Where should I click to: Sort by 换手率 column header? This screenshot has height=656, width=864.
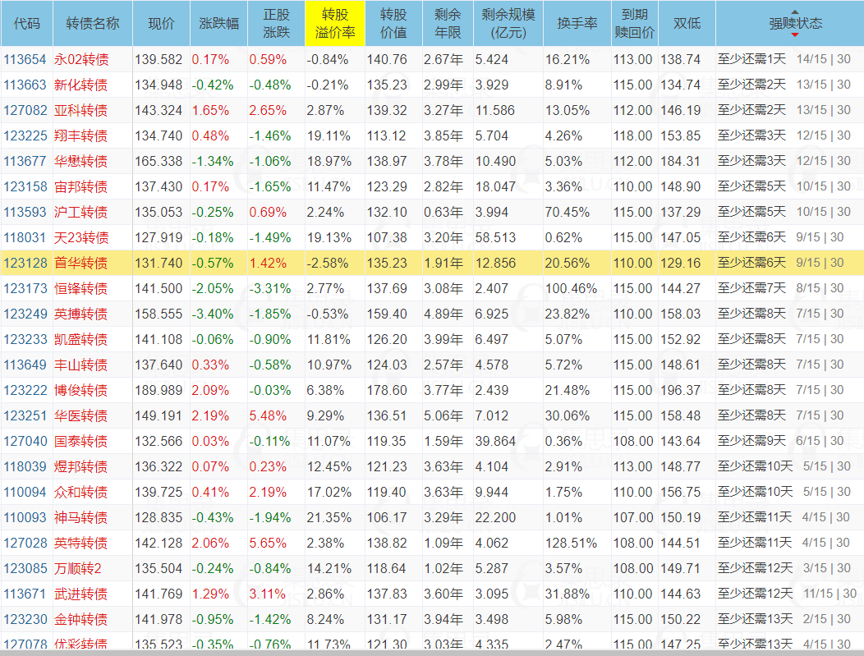pyautogui.click(x=577, y=24)
